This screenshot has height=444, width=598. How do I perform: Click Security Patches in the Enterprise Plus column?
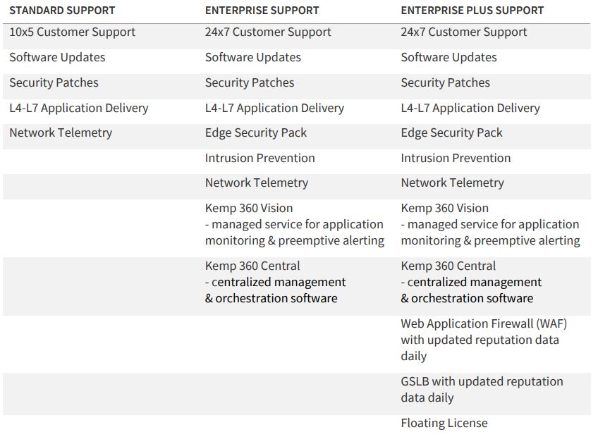point(445,83)
